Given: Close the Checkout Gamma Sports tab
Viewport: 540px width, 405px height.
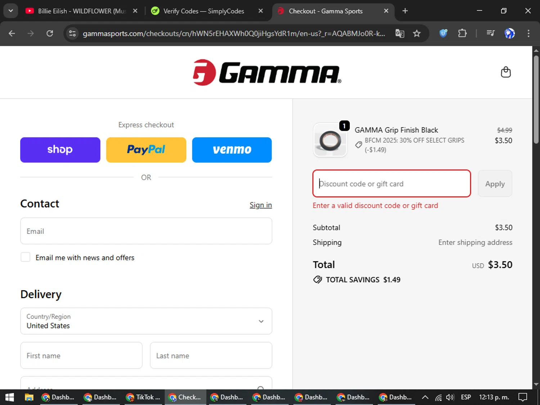Looking at the screenshot, I should tap(386, 11).
